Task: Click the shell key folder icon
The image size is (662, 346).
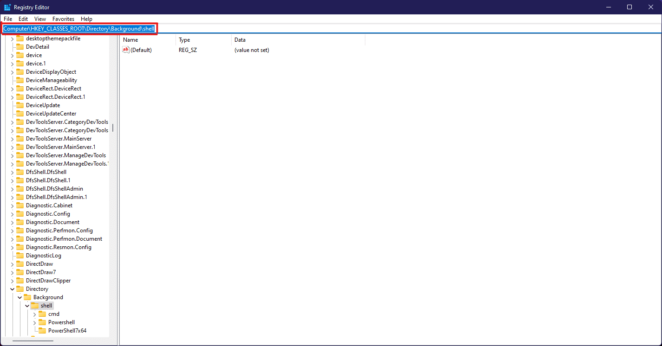Action: tap(34, 305)
